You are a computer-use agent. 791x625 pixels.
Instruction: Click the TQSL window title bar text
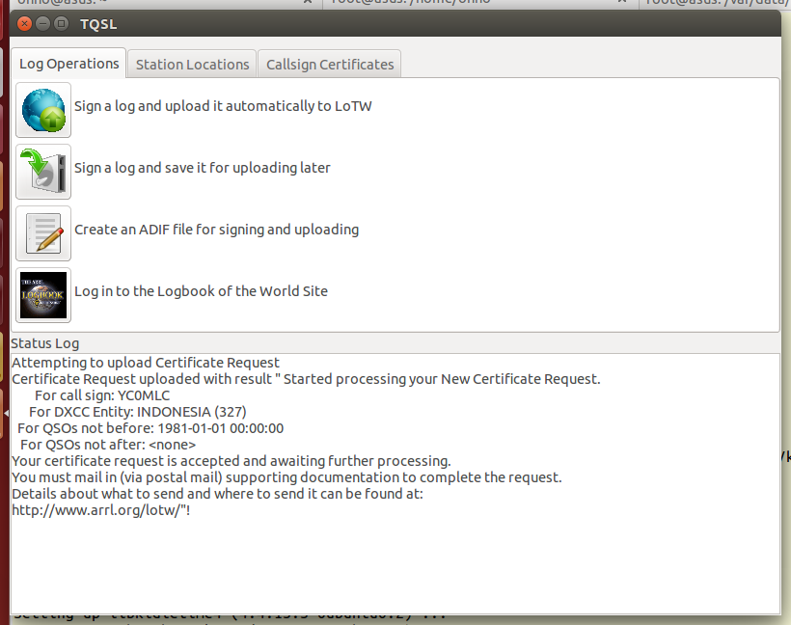click(98, 24)
